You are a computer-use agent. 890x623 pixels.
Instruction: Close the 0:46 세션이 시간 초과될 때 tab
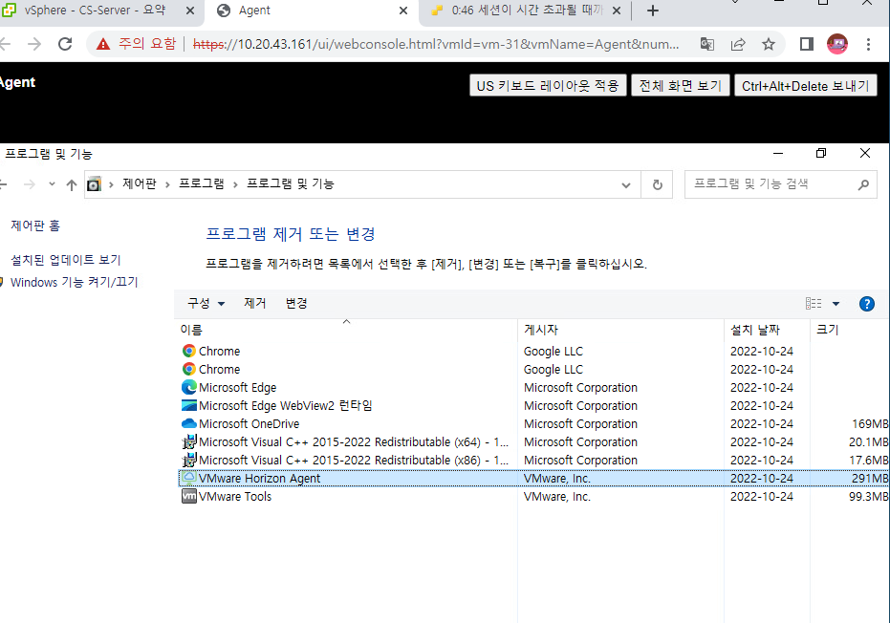coord(617,11)
